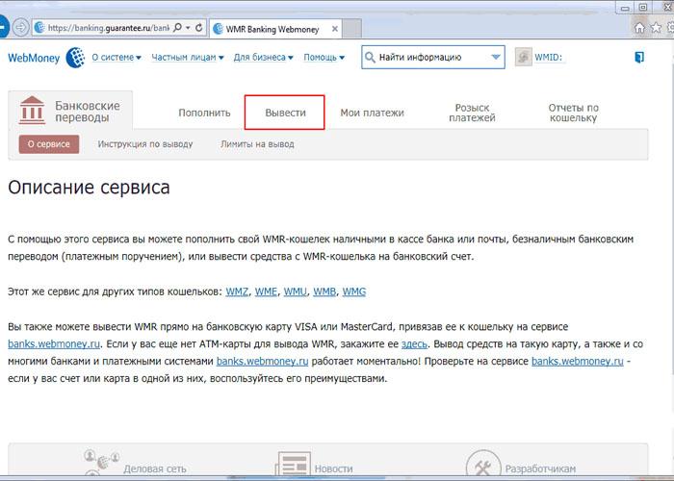Click the address bar search magnifier
The image size is (674, 481).
click(x=177, y=28)
